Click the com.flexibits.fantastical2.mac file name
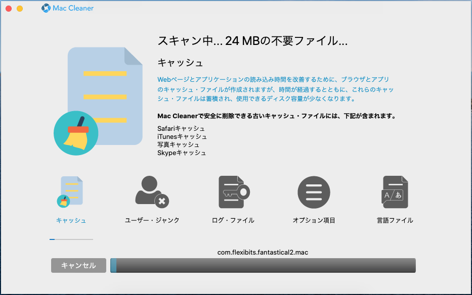Screen dimensions: 472x295 [x=263, y=252]
